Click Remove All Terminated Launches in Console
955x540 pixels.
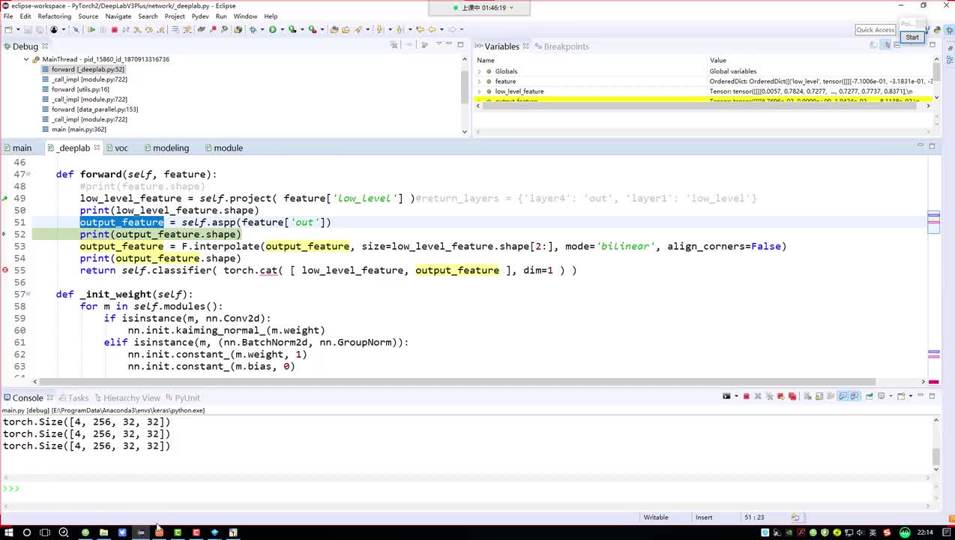[769, 397]
